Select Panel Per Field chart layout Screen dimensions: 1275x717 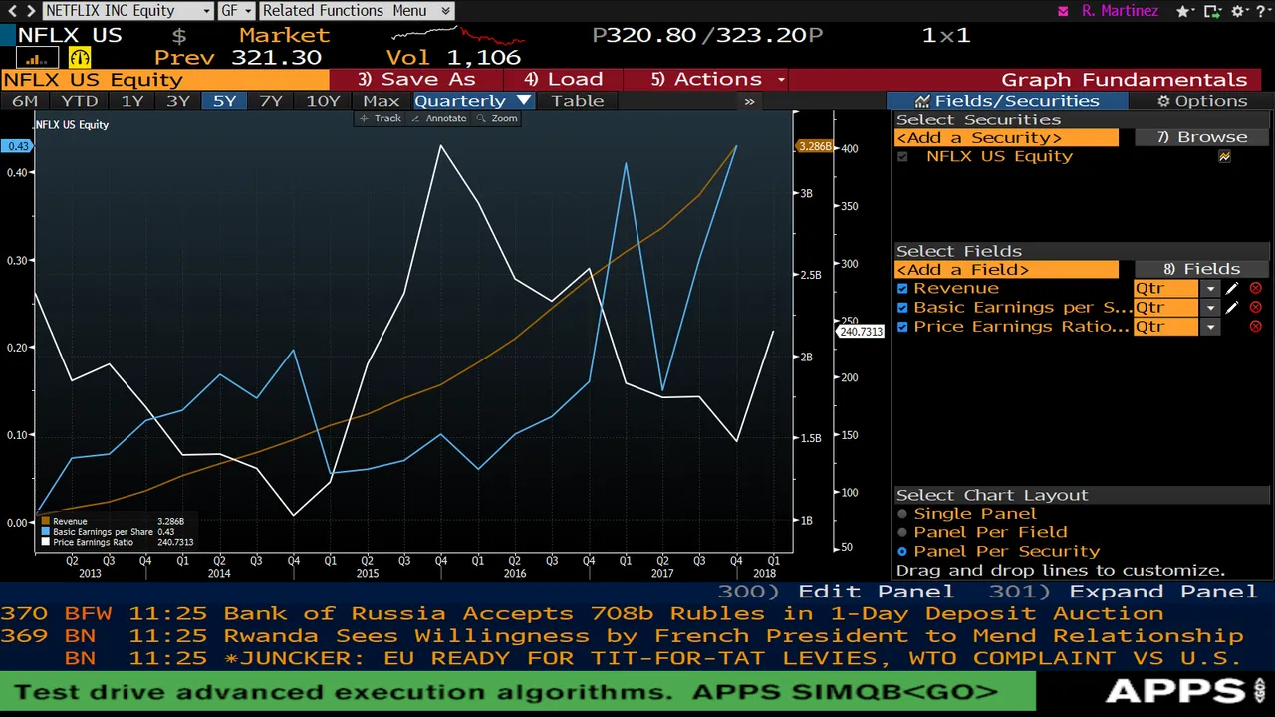tap(981, 533)
